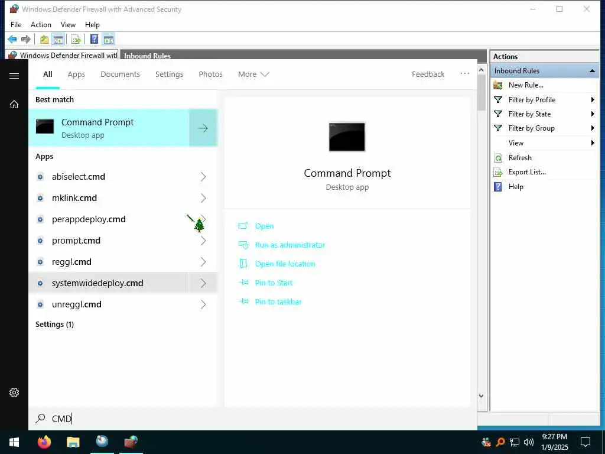Click the Command Prompt icon in the preview pane
The width and height of the screenshot is (605, 454).
coord(347,137)
